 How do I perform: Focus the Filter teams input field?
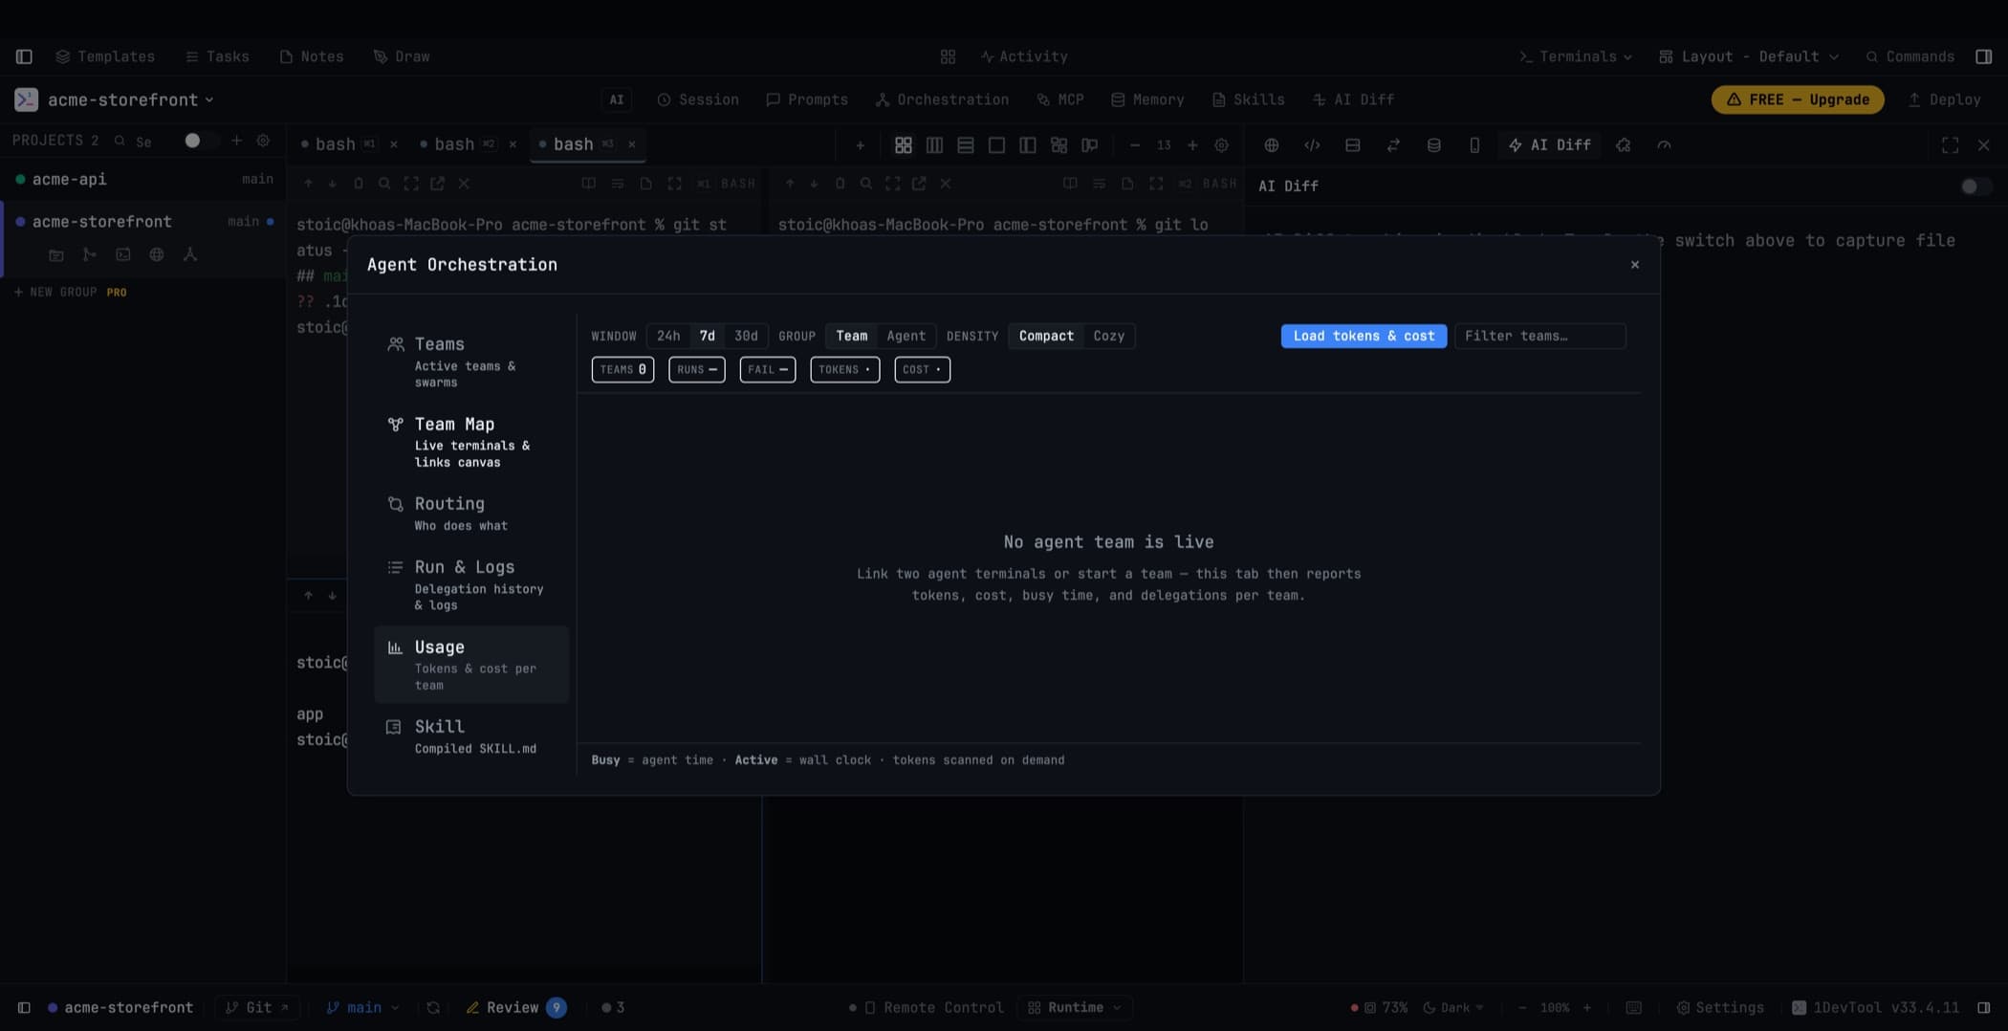click(x=1539, y=336)
